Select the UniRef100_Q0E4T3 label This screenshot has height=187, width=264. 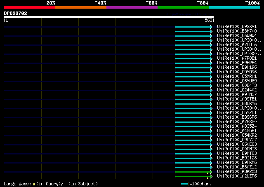(x=237, y=86)
